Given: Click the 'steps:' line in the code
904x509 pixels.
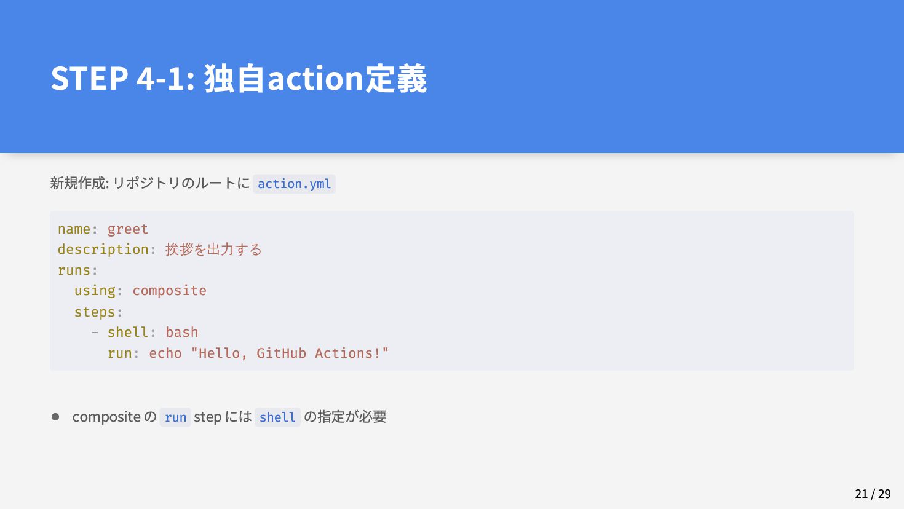Looking at the screenshot, I should 98,312.
